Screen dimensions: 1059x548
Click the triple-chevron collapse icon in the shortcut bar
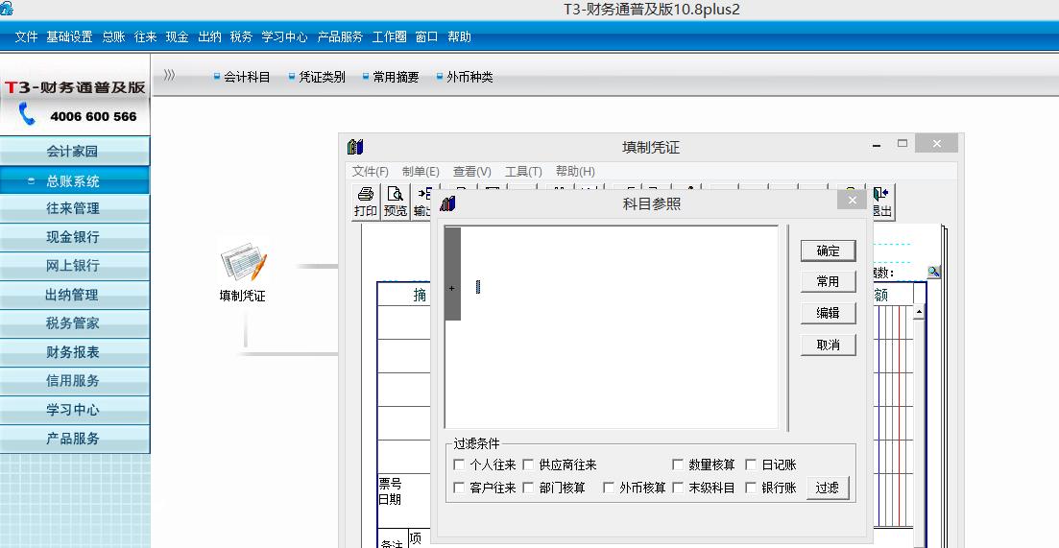[170, 75]
